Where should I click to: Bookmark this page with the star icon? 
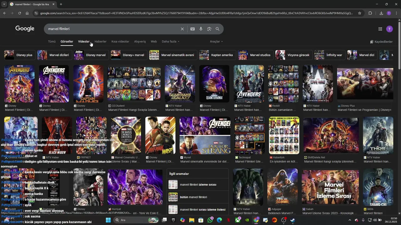click(360, 13)
